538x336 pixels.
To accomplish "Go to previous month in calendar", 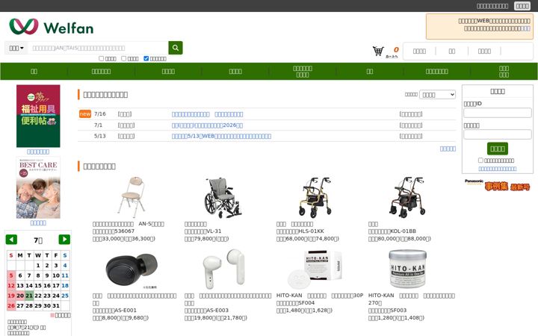I will pyautogui.click(x=11, y=240).
